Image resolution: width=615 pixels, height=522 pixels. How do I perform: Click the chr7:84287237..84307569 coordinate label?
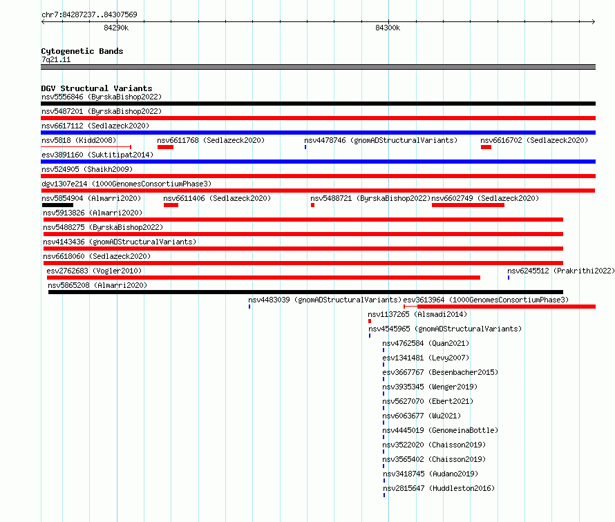[89, 14]
